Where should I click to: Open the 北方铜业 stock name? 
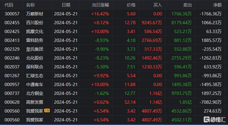click(35, 93)
